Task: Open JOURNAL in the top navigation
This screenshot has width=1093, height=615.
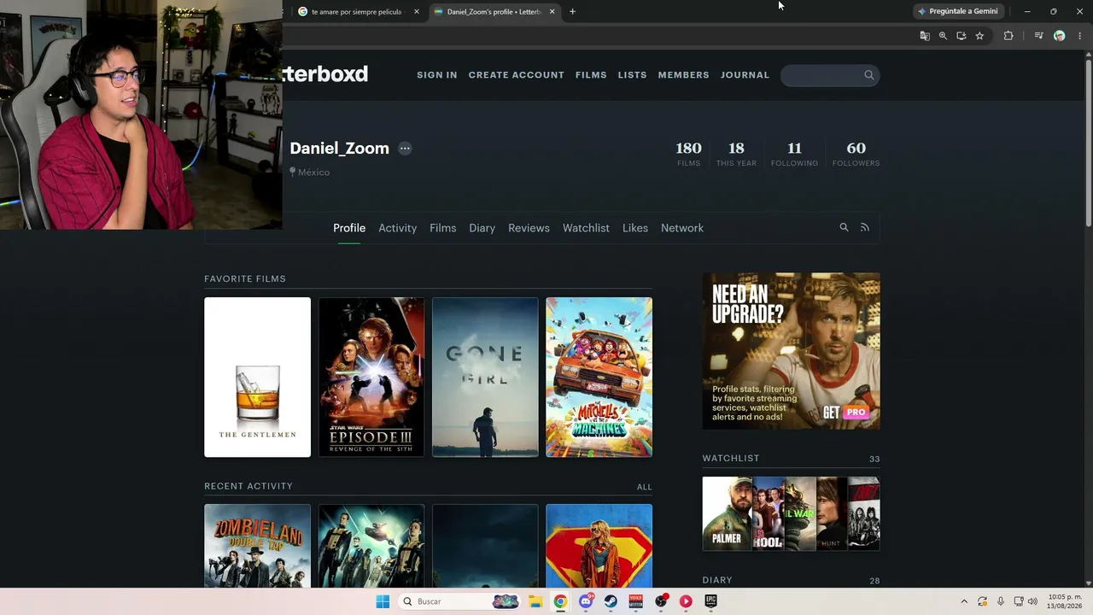Action: tap(745, 75)
